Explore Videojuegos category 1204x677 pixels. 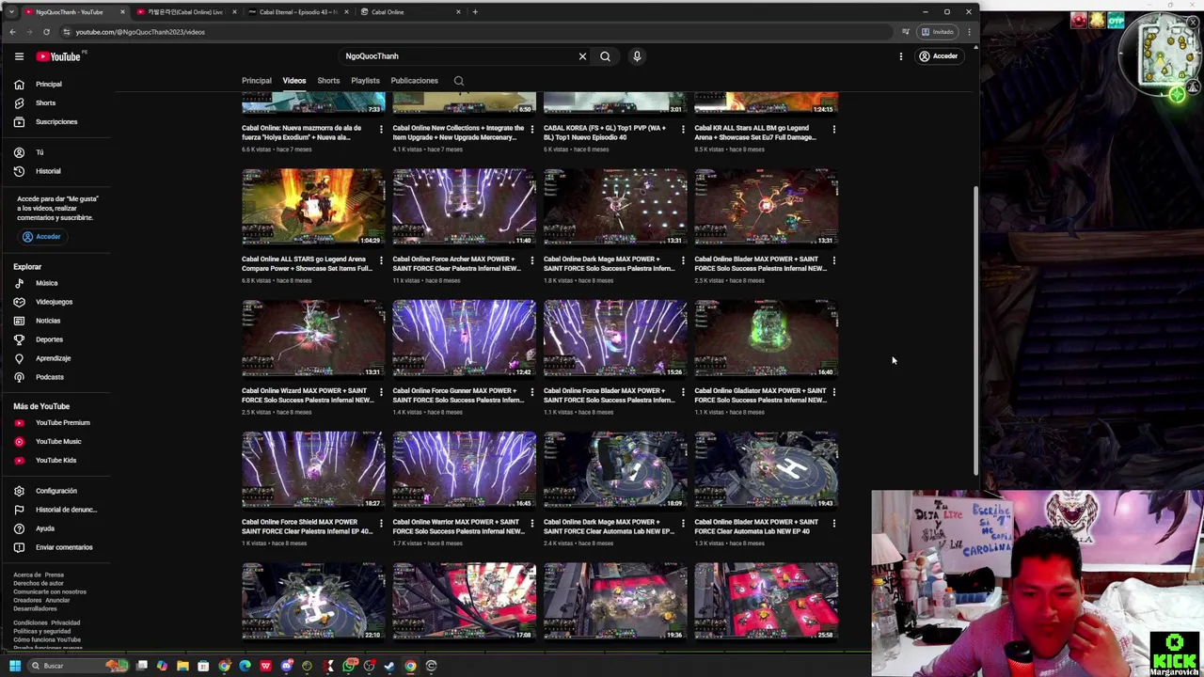click(x=54, y=302)
